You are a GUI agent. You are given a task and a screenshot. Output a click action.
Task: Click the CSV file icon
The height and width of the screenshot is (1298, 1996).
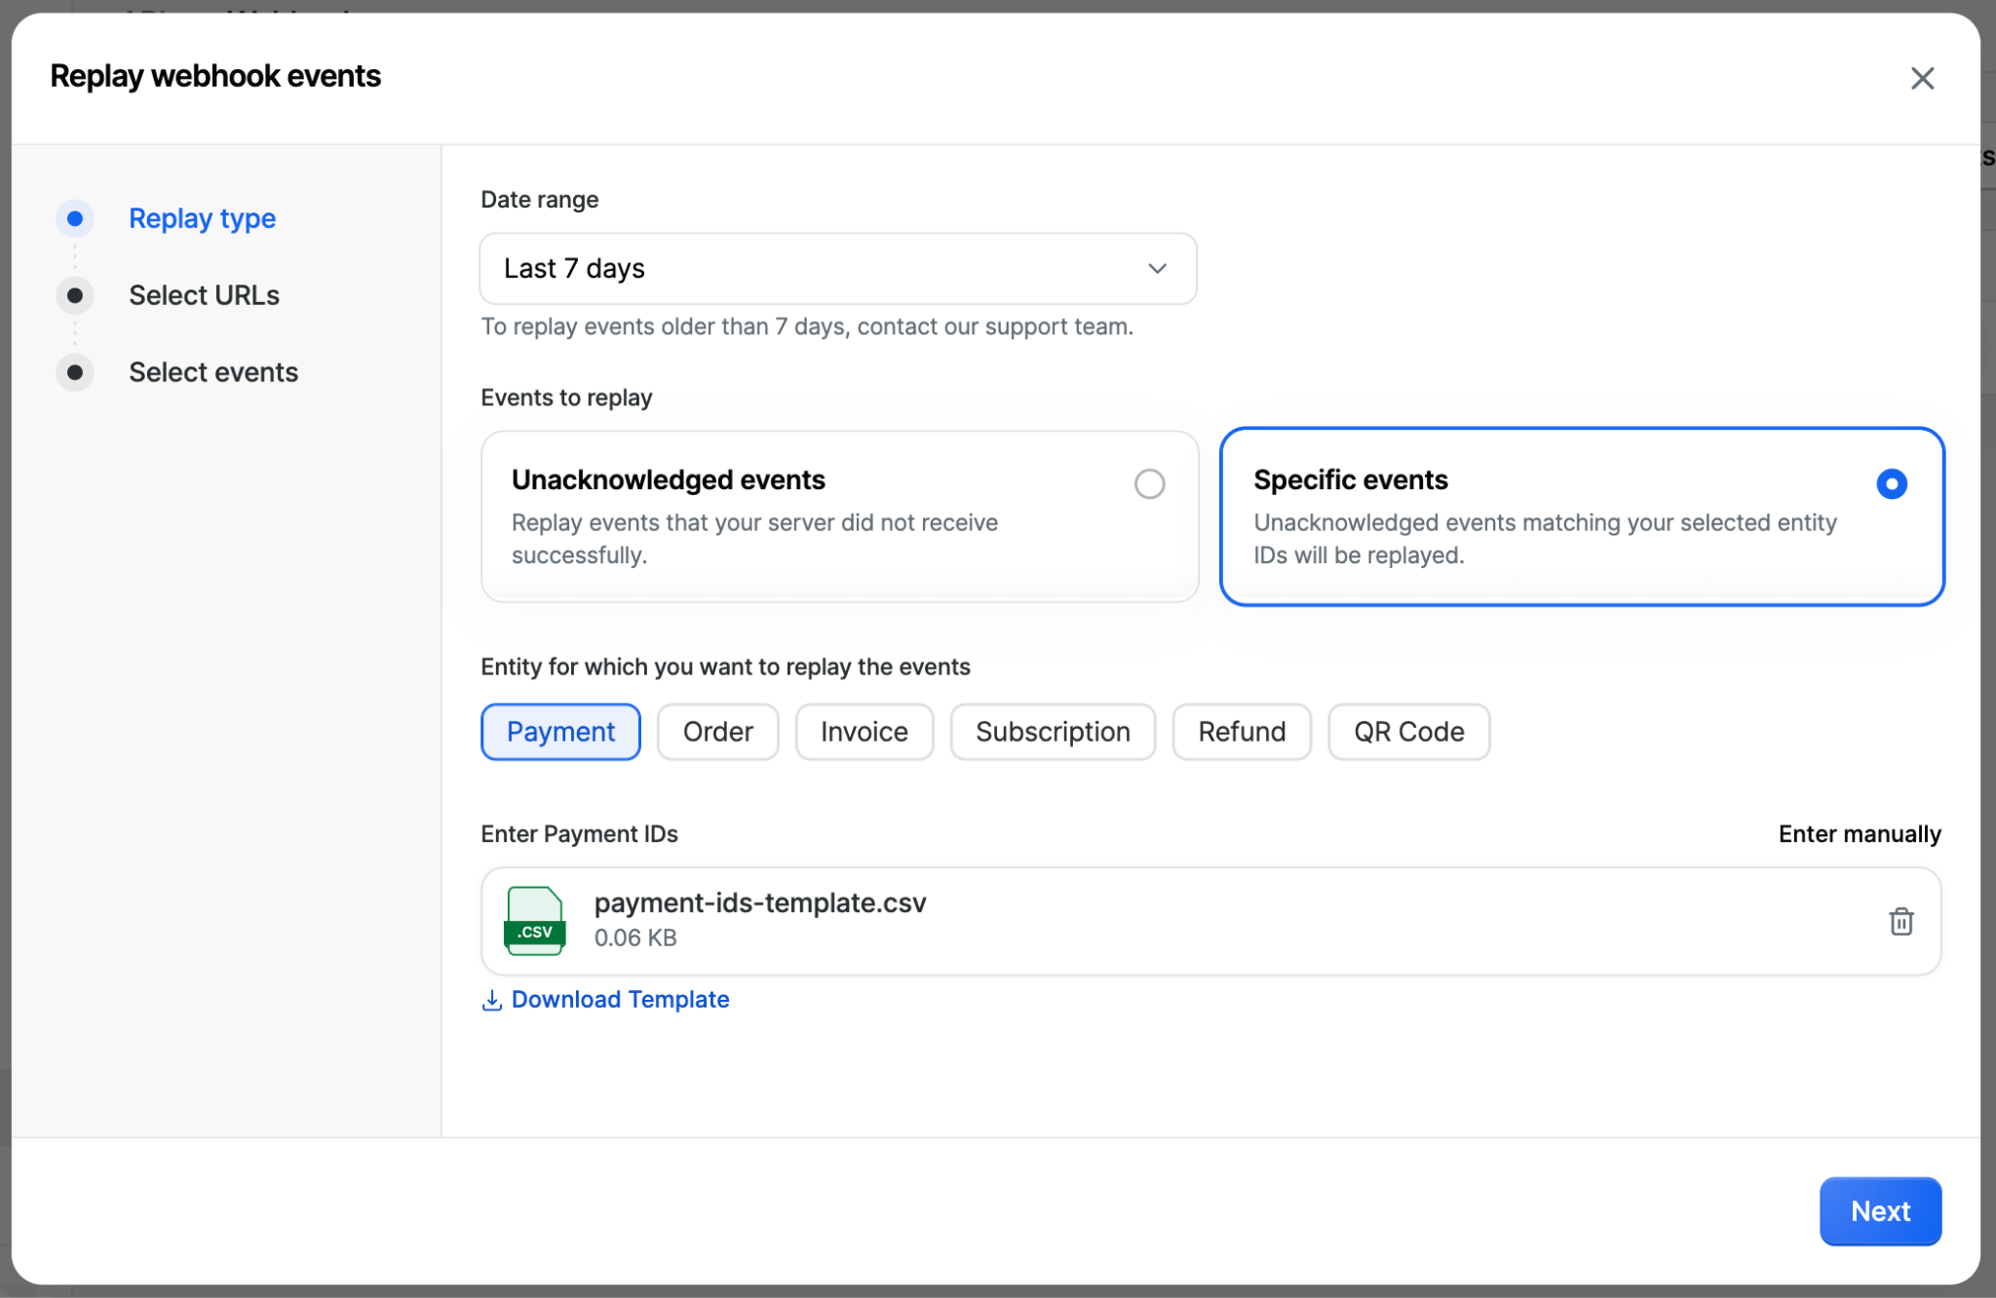534,921
